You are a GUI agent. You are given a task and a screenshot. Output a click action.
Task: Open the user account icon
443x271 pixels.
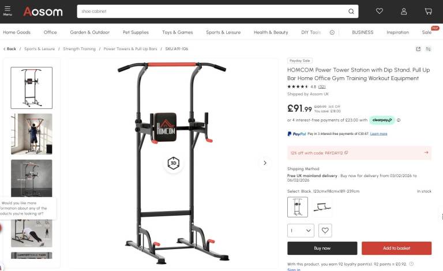(404, 12)
